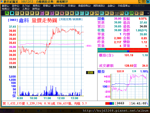This screenshot has height=113, width=150.
Task: Open the 工具(T) menu
Action: click(x=26, y=9)
